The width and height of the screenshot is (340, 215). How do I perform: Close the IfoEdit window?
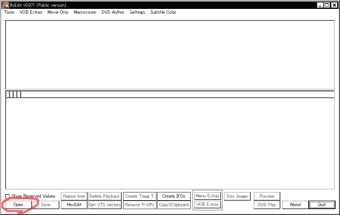tap(334, 5)
